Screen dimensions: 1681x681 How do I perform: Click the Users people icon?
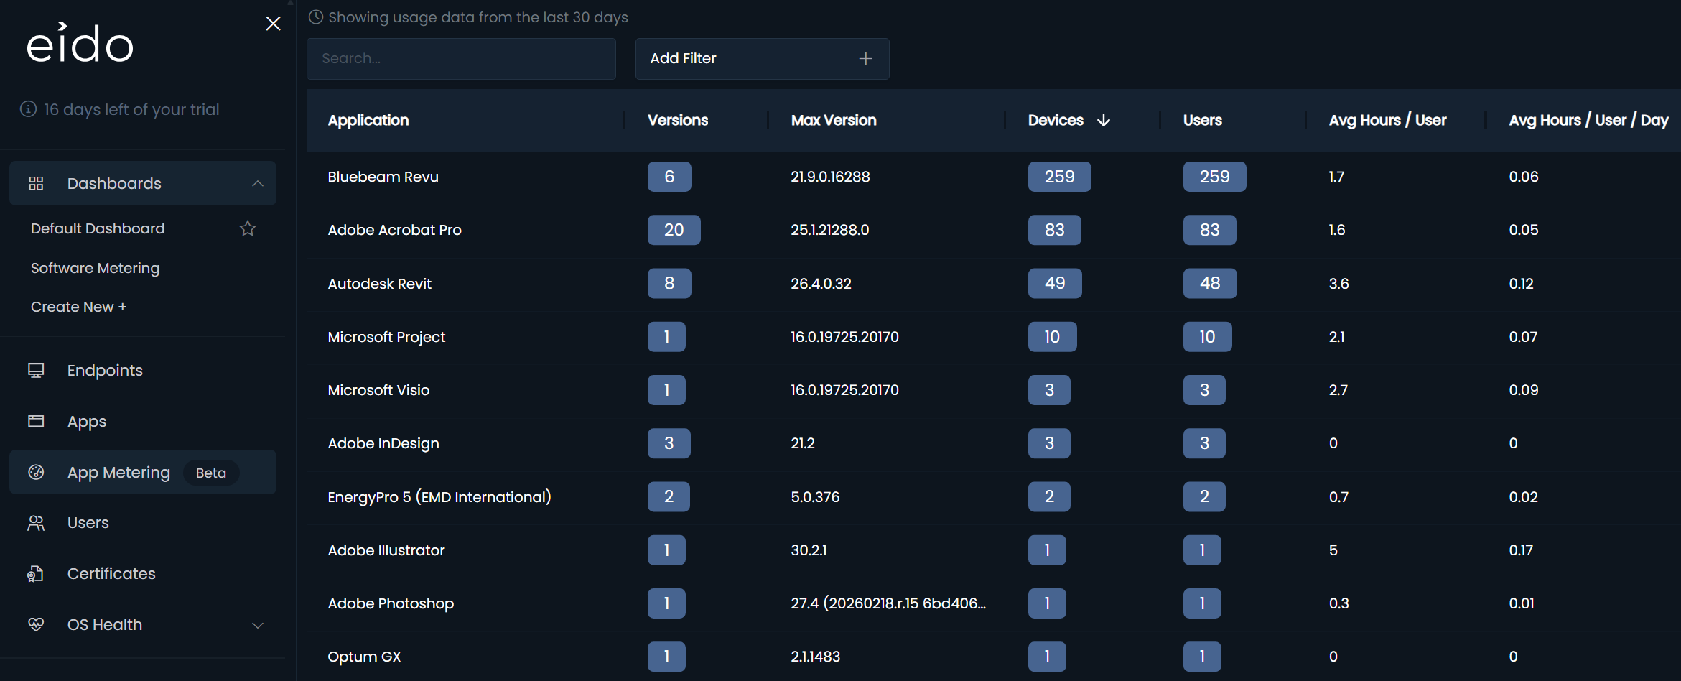(36, 523)
